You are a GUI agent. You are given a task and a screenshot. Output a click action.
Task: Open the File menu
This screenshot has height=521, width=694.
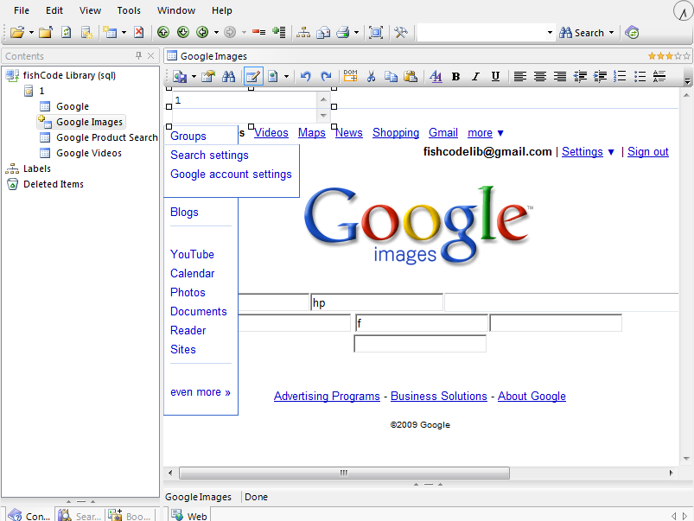[22, 10]
